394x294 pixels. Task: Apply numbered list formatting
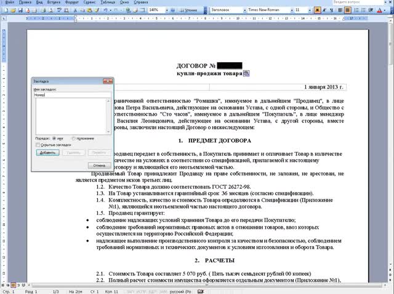point(356,10)
